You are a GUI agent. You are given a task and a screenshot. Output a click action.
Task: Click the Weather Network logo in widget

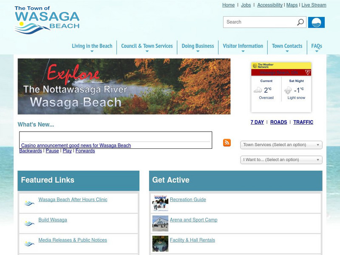[263, 66]
